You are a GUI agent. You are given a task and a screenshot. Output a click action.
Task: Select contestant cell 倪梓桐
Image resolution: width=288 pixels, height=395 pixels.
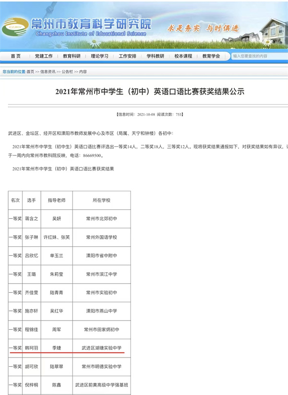tap(32, 385)
